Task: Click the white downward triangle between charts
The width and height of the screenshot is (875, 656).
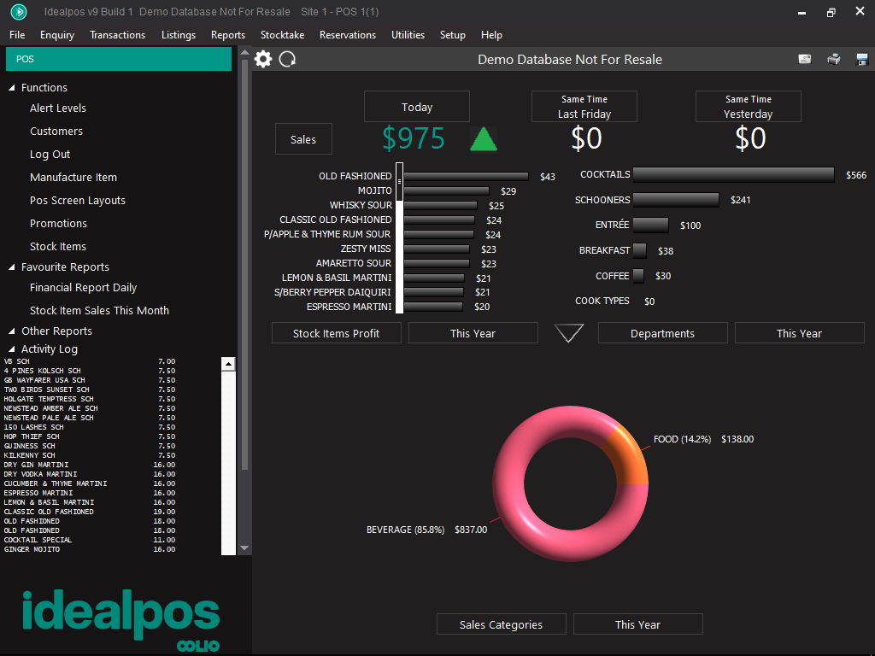Action: (569, 333)
